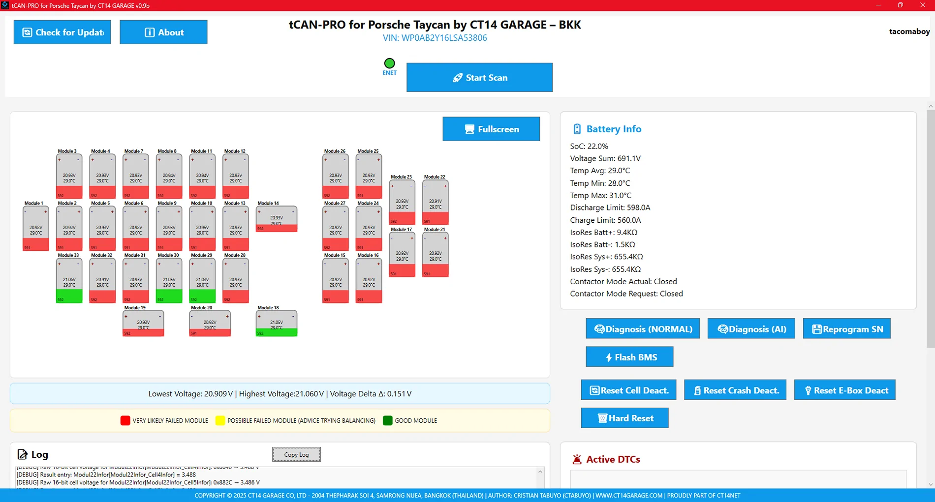This screenshot has height=502, width=935.
Task: Click Reset E-Box Deact button
Action: (844, 390)
